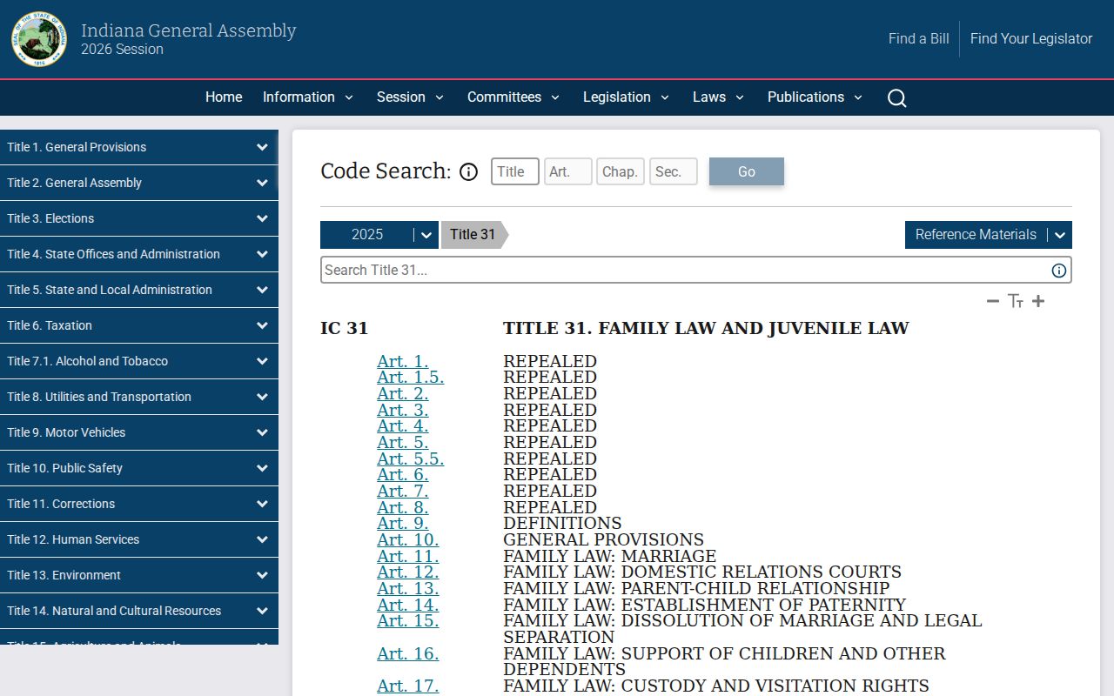Open the Laws menu

point(719,97)
